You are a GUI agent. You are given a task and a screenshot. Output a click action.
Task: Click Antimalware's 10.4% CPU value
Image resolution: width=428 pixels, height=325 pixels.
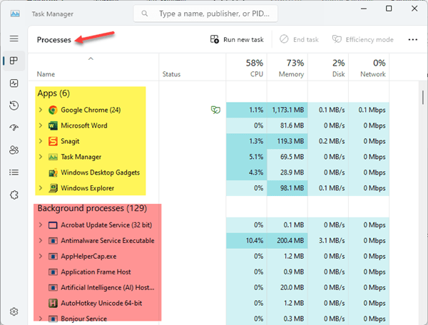(255, 240)
